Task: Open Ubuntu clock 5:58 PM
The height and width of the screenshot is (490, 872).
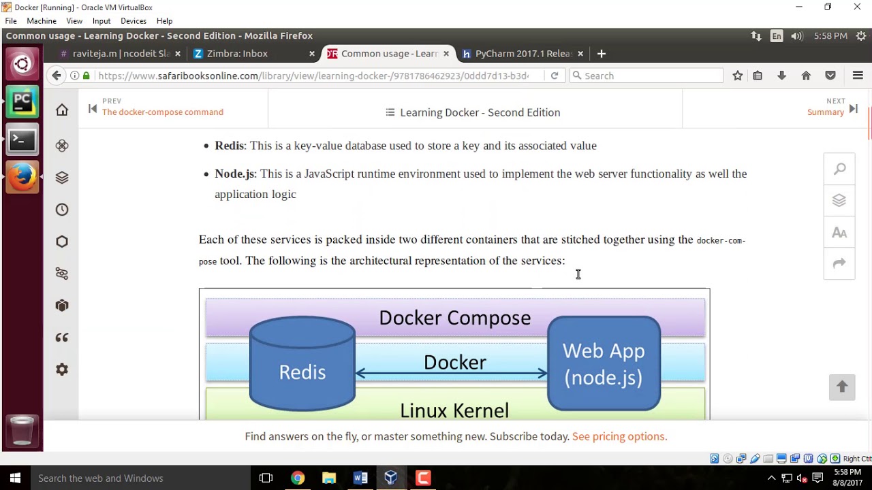Action: point(830,36)
